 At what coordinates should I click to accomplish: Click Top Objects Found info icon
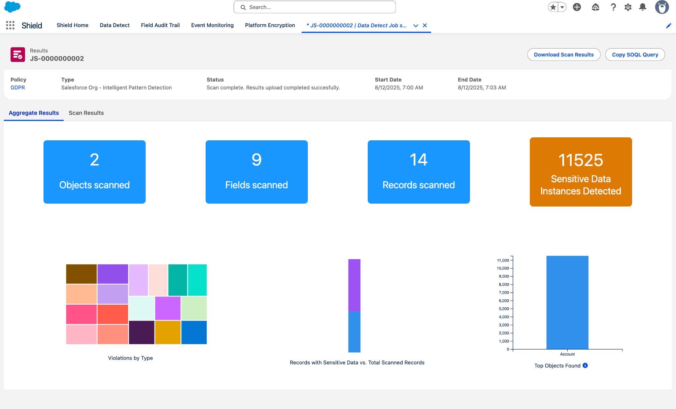pyautogui.click(x=585, y=365)
